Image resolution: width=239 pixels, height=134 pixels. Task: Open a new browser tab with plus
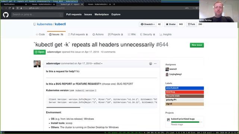tap(114, 4)
